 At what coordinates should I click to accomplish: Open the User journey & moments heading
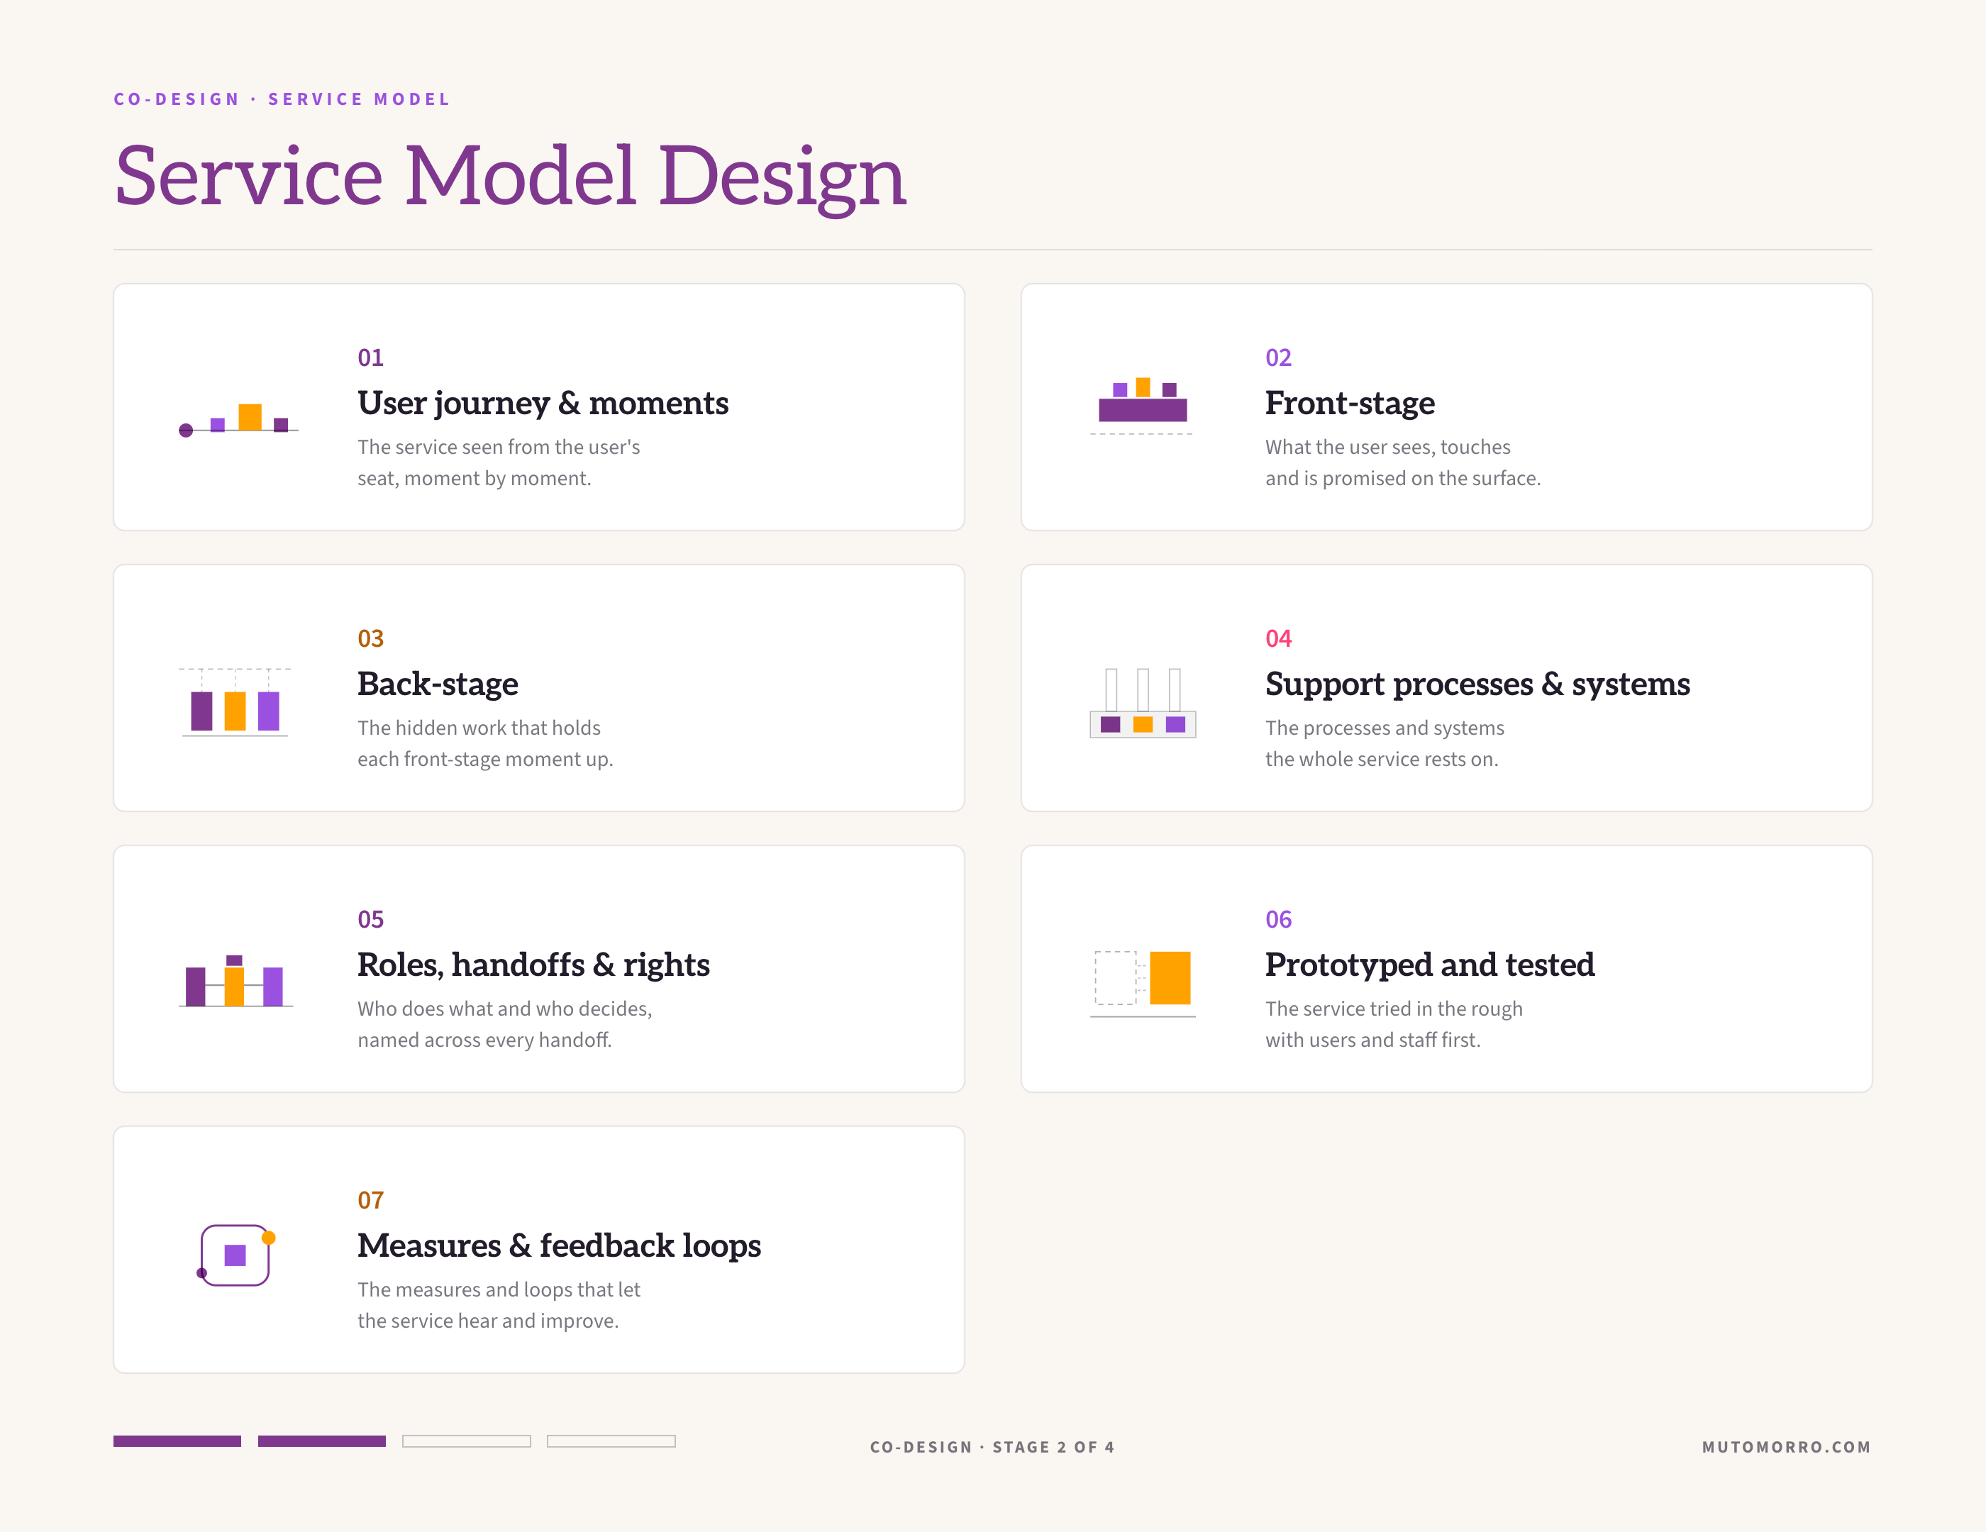[x=543, y=403]
